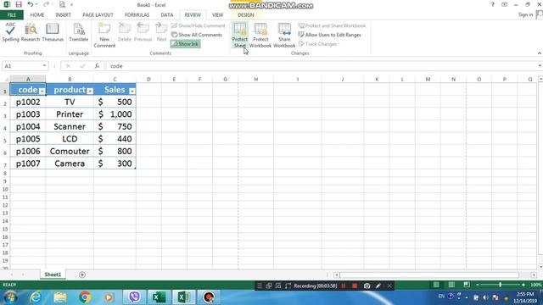Toggle Show Ink button

pyautogui.click(x=185, y=44)
